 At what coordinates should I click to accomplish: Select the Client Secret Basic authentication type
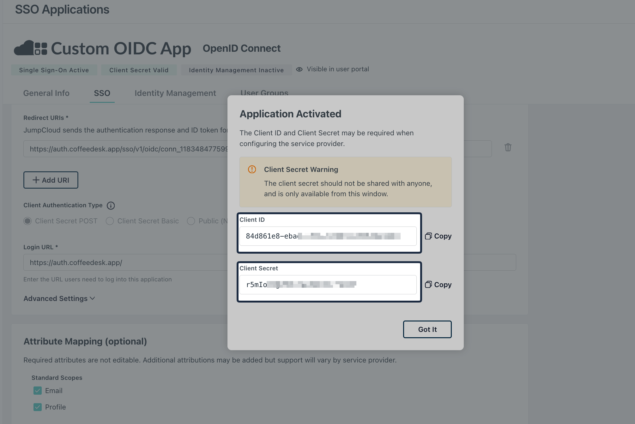pyautogui.click(x=110, y=221)
